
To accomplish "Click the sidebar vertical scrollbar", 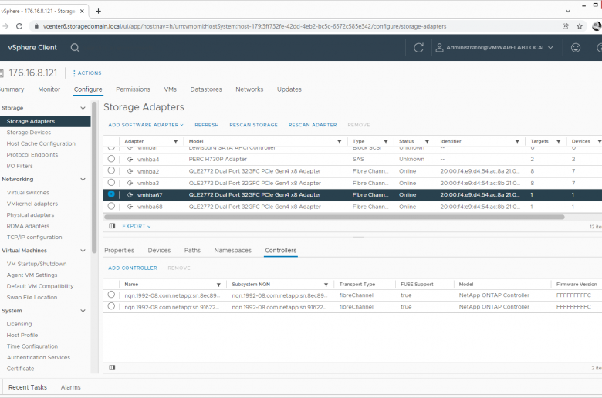I will coord(94,177).
